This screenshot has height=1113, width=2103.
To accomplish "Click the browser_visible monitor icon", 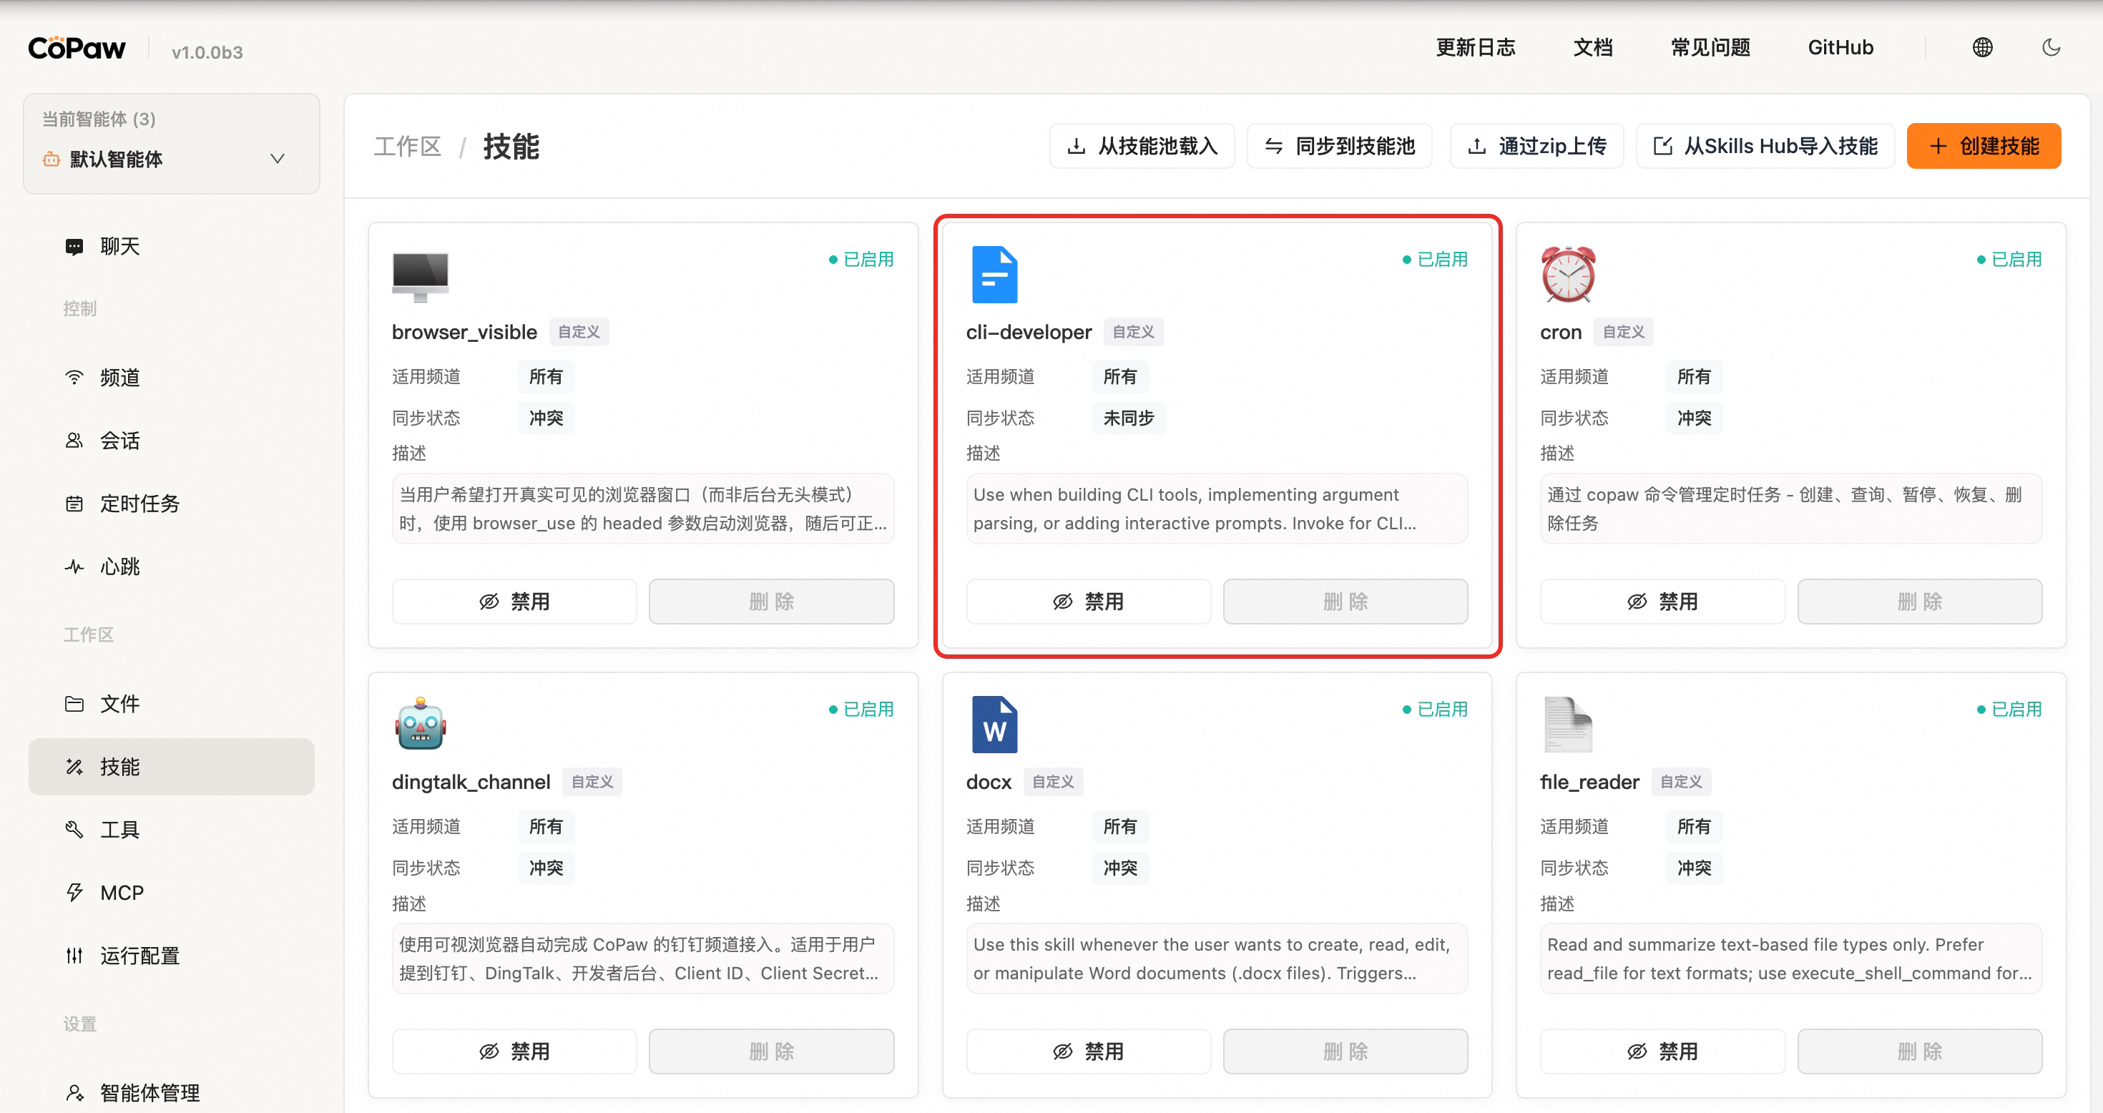I will point(421,276).
